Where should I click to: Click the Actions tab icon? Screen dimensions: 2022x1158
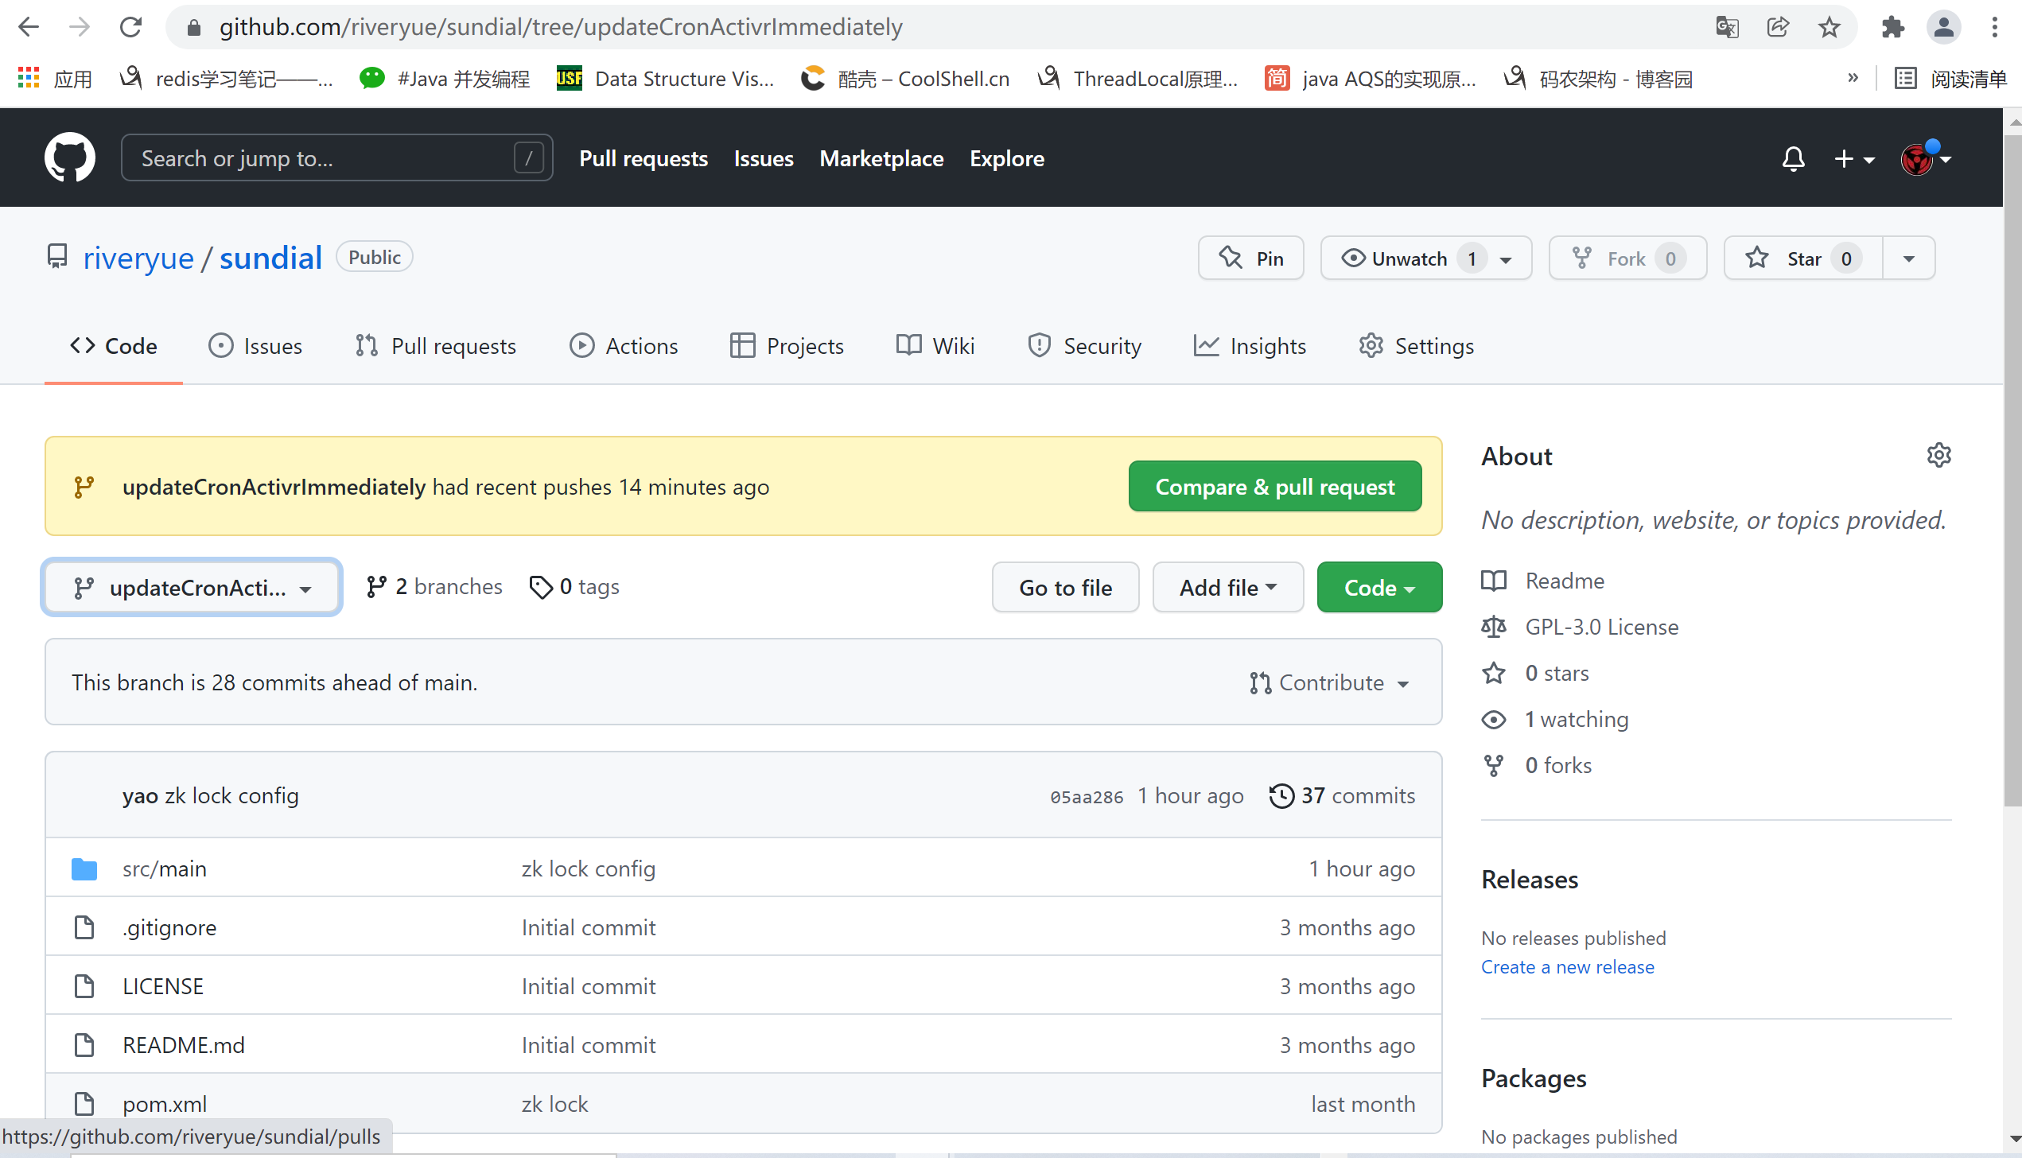pyautogui.click(x=583, y=346)
